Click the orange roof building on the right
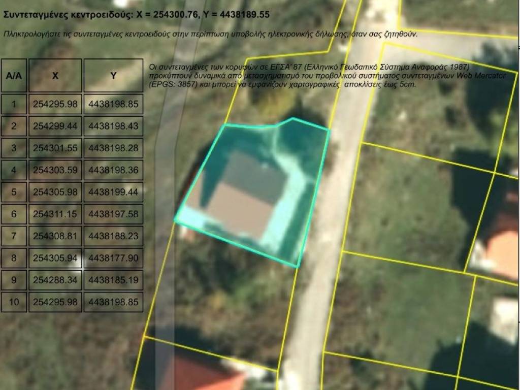This screenshot has height=390, width=520. pos(503,249)
